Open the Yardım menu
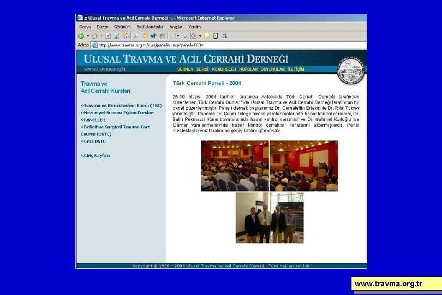442x295 pixels. [194, 27]
